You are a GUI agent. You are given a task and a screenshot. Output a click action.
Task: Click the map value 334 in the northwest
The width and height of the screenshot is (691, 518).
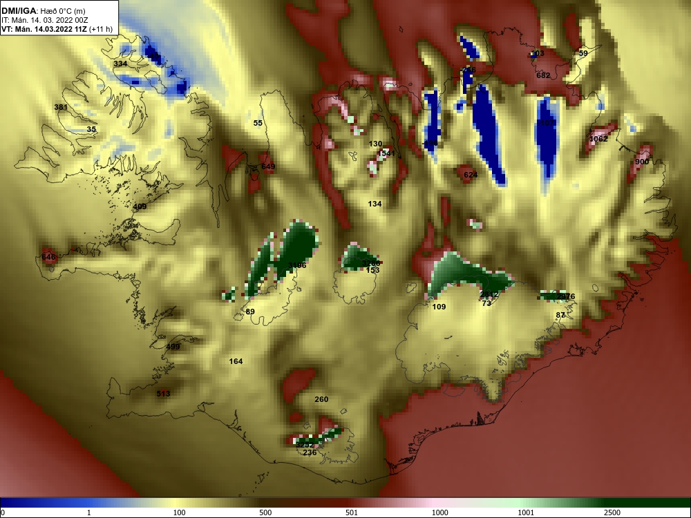(120, 64)
